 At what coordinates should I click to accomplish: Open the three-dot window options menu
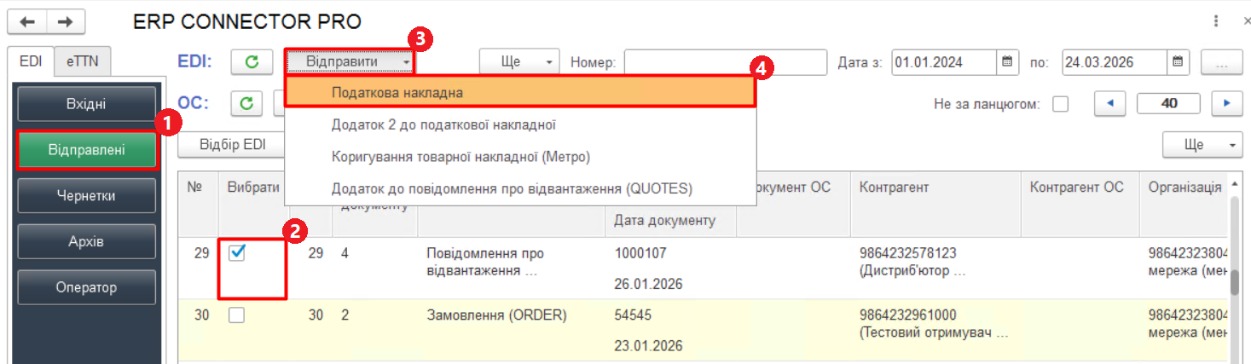tap(1214, 20)
